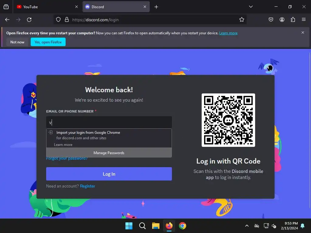Reload the current page

[x=29, y=20]
